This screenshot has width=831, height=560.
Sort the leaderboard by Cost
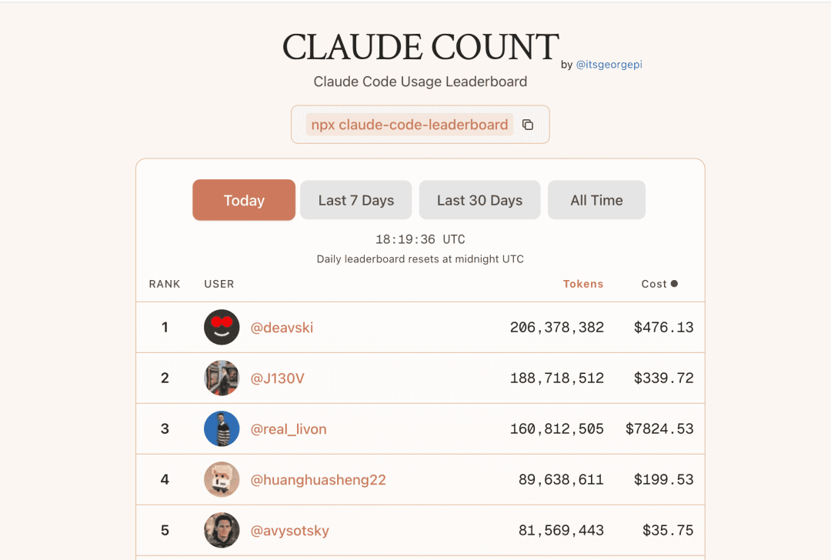652,284
